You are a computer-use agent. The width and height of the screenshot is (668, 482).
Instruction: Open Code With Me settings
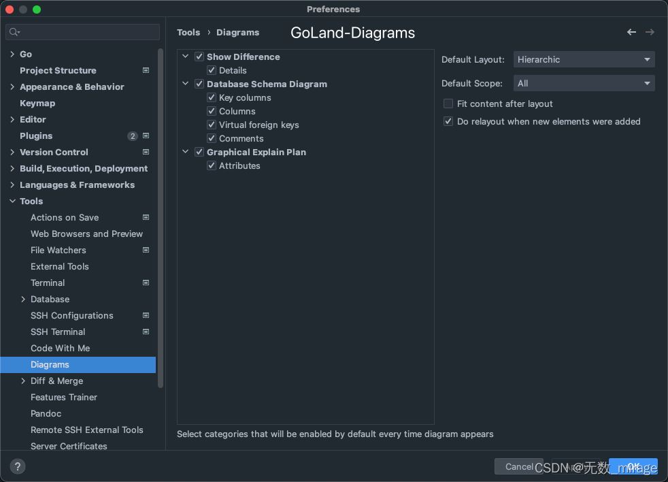(60, 348)
